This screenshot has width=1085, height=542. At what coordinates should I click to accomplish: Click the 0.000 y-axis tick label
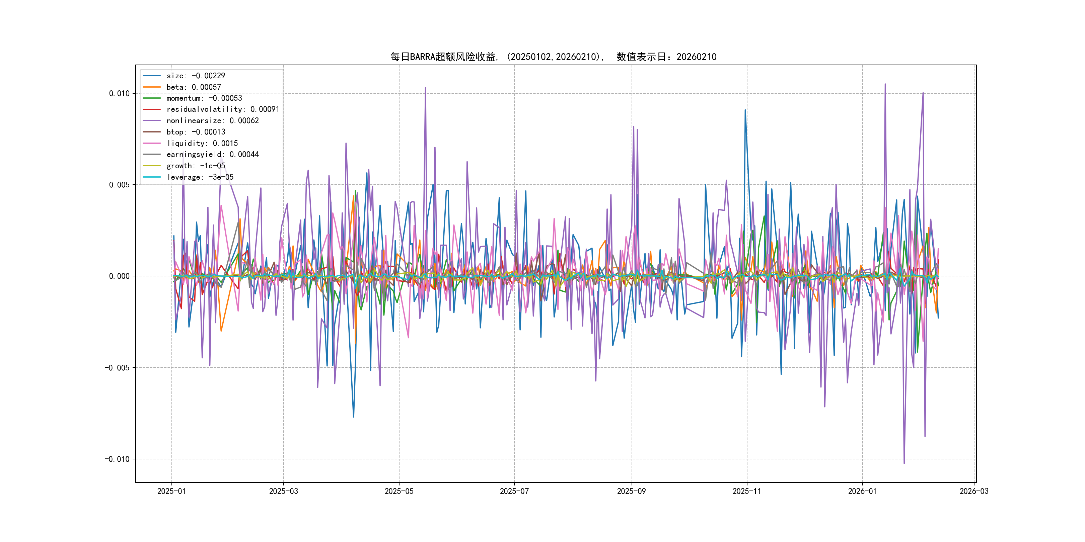tap(119, 276)
